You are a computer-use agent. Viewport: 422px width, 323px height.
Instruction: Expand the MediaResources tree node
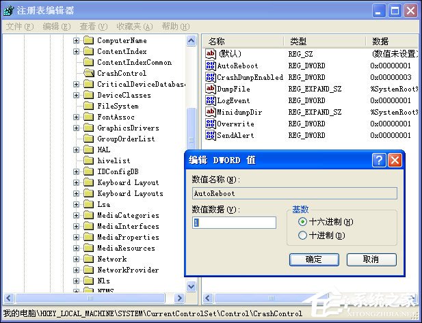tap(77, 249)
